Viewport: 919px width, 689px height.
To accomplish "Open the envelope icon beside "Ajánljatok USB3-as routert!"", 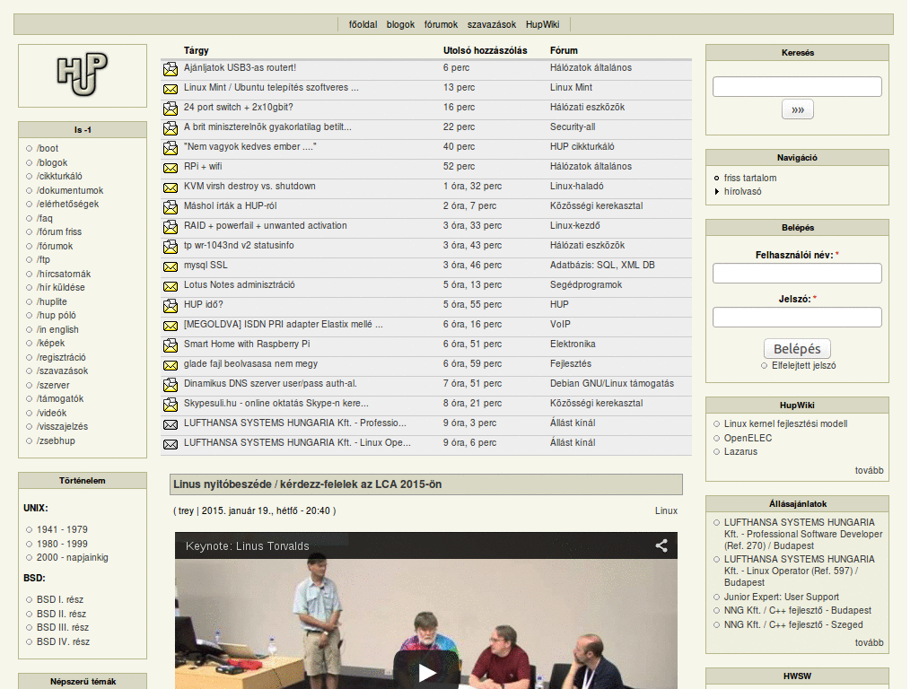I will [170, 68].
